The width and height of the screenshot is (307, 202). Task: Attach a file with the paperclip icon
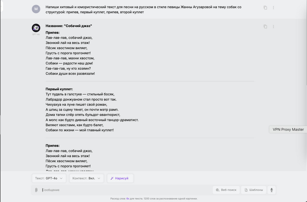pos(36,190)
